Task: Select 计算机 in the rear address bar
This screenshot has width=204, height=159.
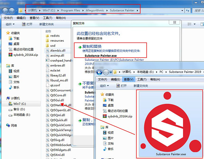Action: click(33, 10)
